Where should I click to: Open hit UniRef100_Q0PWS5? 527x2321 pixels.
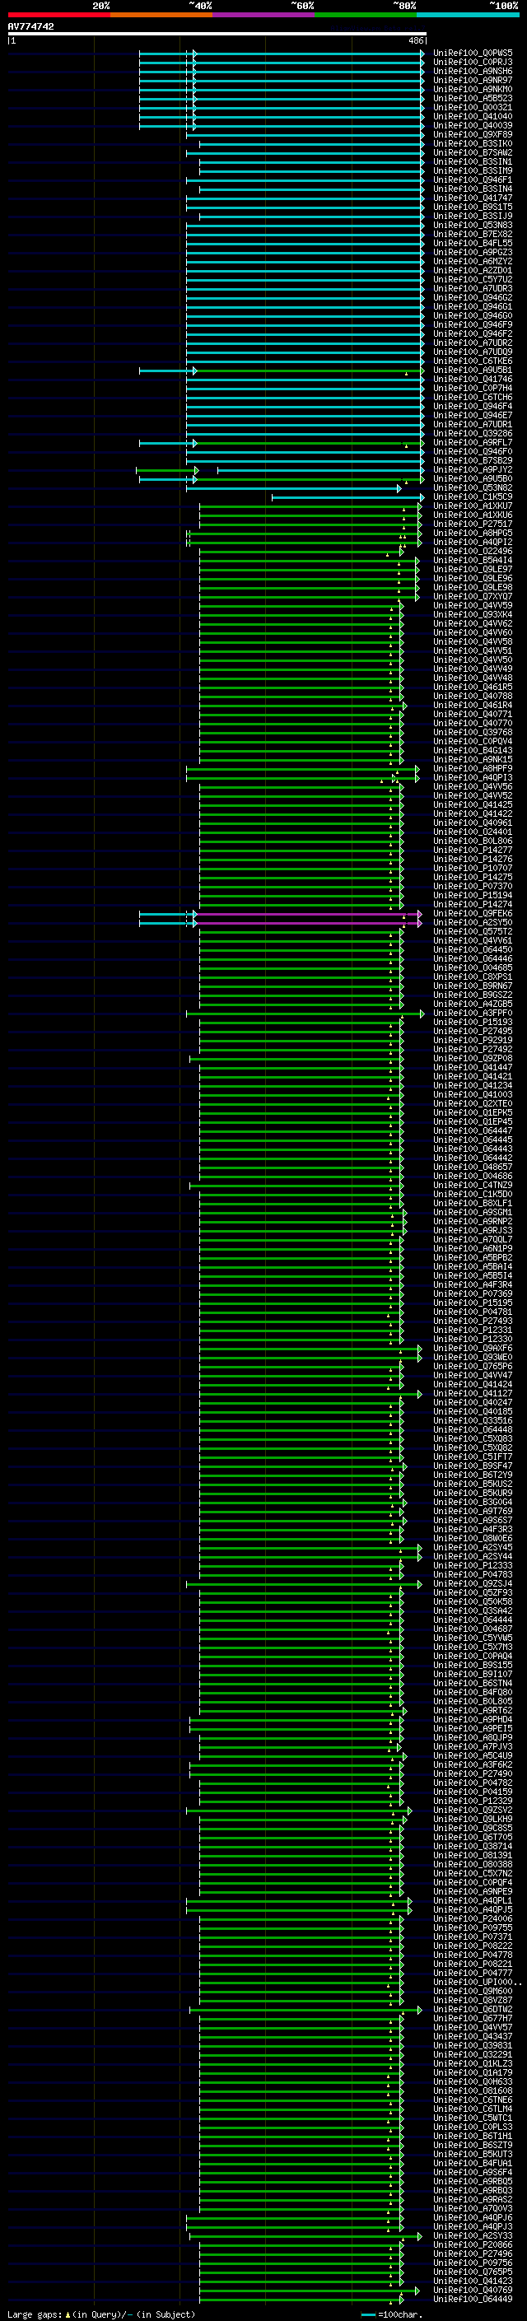pos(473,54)
